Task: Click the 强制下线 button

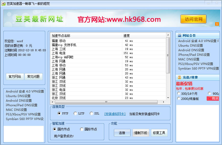Action: pyautogui.click(x=141, y=133)
